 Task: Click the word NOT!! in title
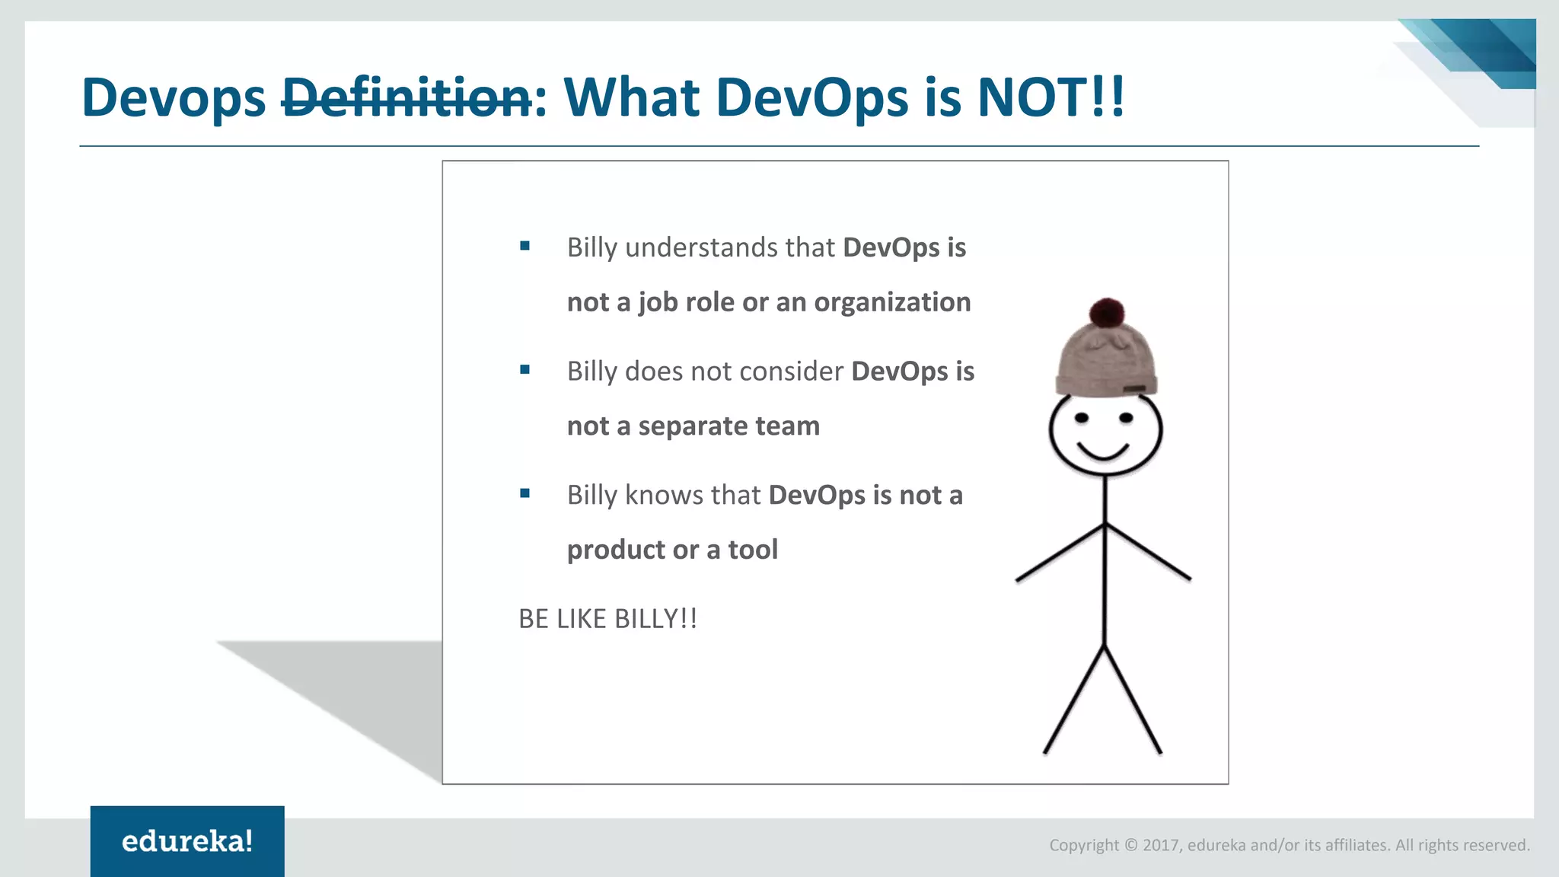tap(1050, 97)
